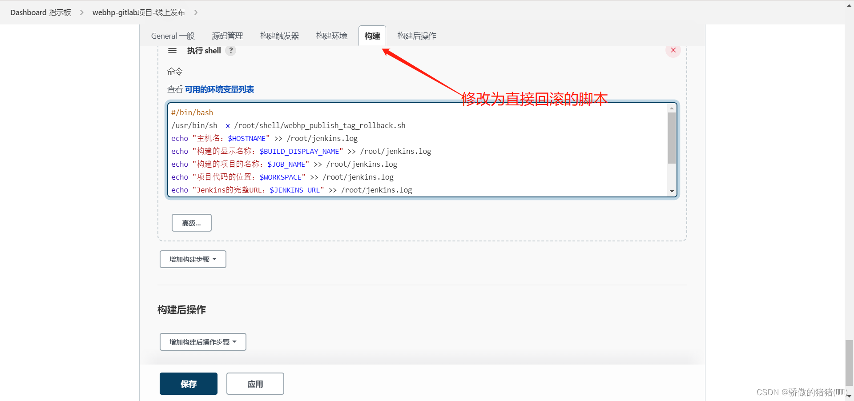This screenshot has height=401, width=854.
Task: Click the textarea scroll-down arrow
Action: (672, 191)
